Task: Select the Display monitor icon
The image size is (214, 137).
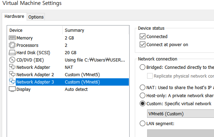Action: (x=12, y=89)
